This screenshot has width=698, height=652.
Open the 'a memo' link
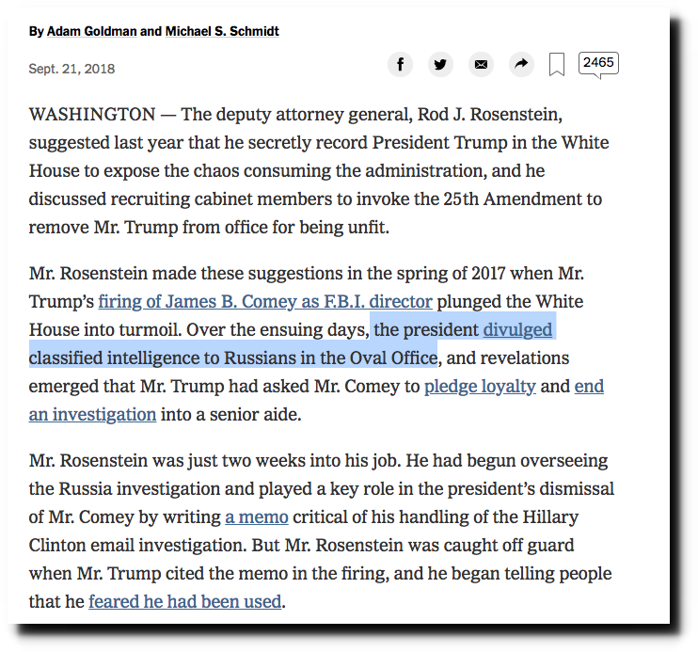click(x=257, y=517)
